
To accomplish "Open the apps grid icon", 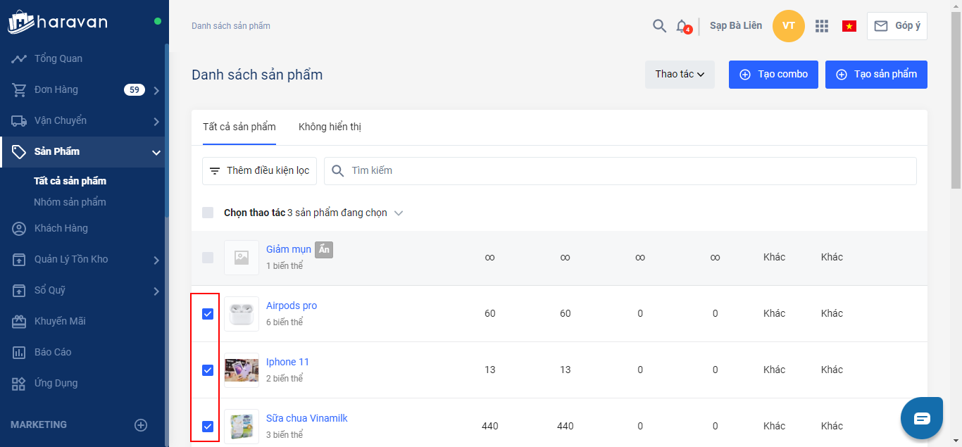I will [x=821, y=26].
